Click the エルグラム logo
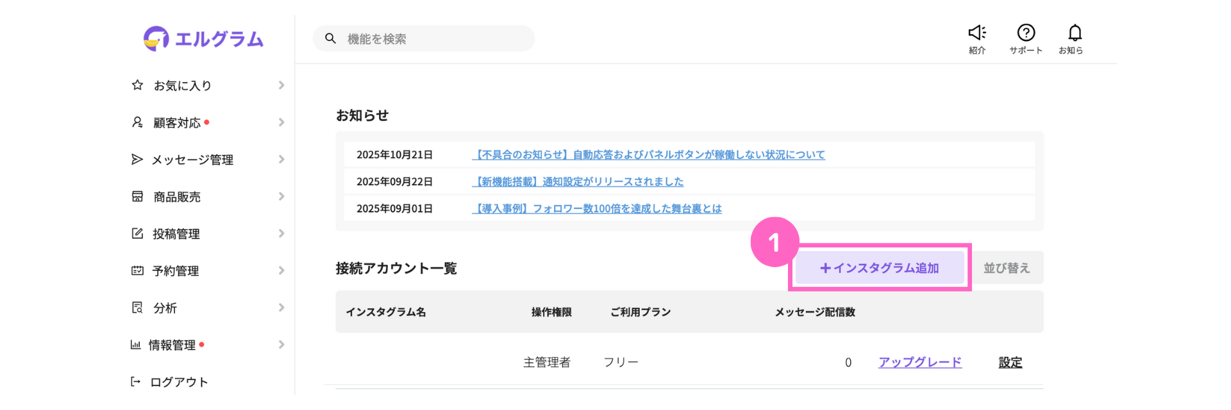 pos(204,39)
